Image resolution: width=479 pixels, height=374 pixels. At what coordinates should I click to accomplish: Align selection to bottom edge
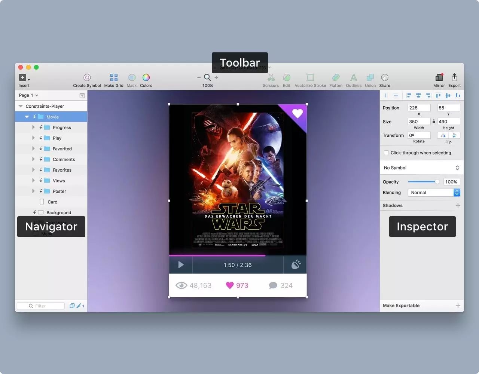point(458,96)
